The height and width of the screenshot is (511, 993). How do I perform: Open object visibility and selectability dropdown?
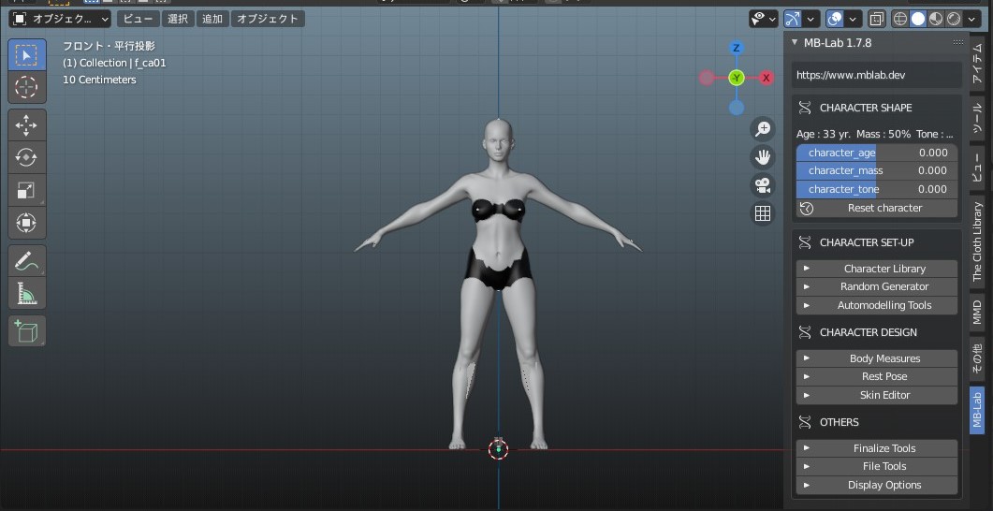(763, 19)
